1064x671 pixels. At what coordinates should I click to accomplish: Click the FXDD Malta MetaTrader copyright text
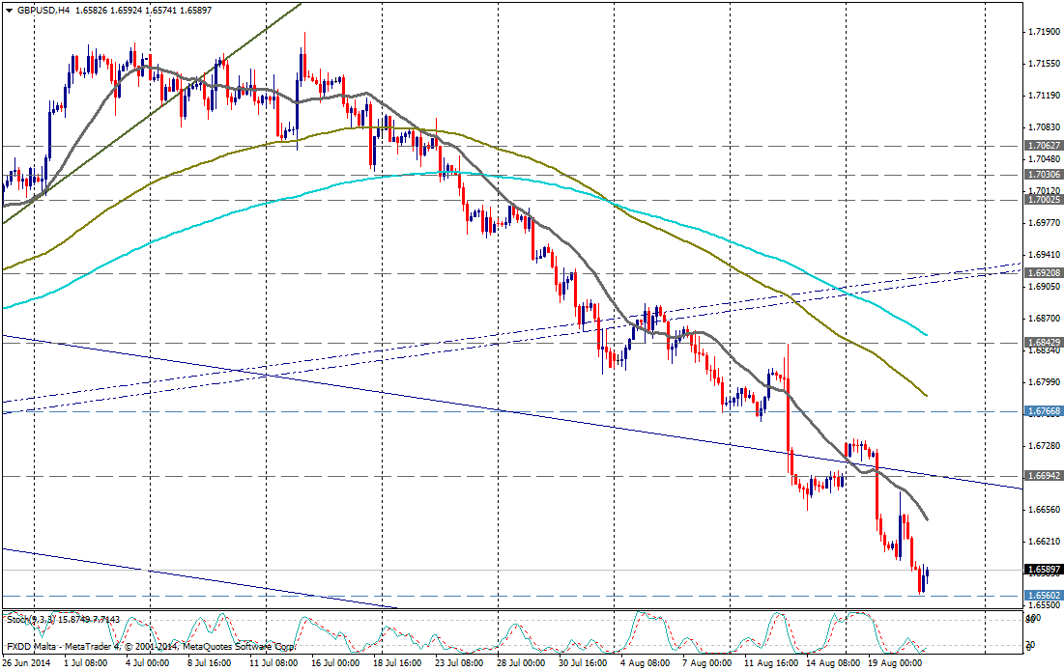click(x=150, y=646)
